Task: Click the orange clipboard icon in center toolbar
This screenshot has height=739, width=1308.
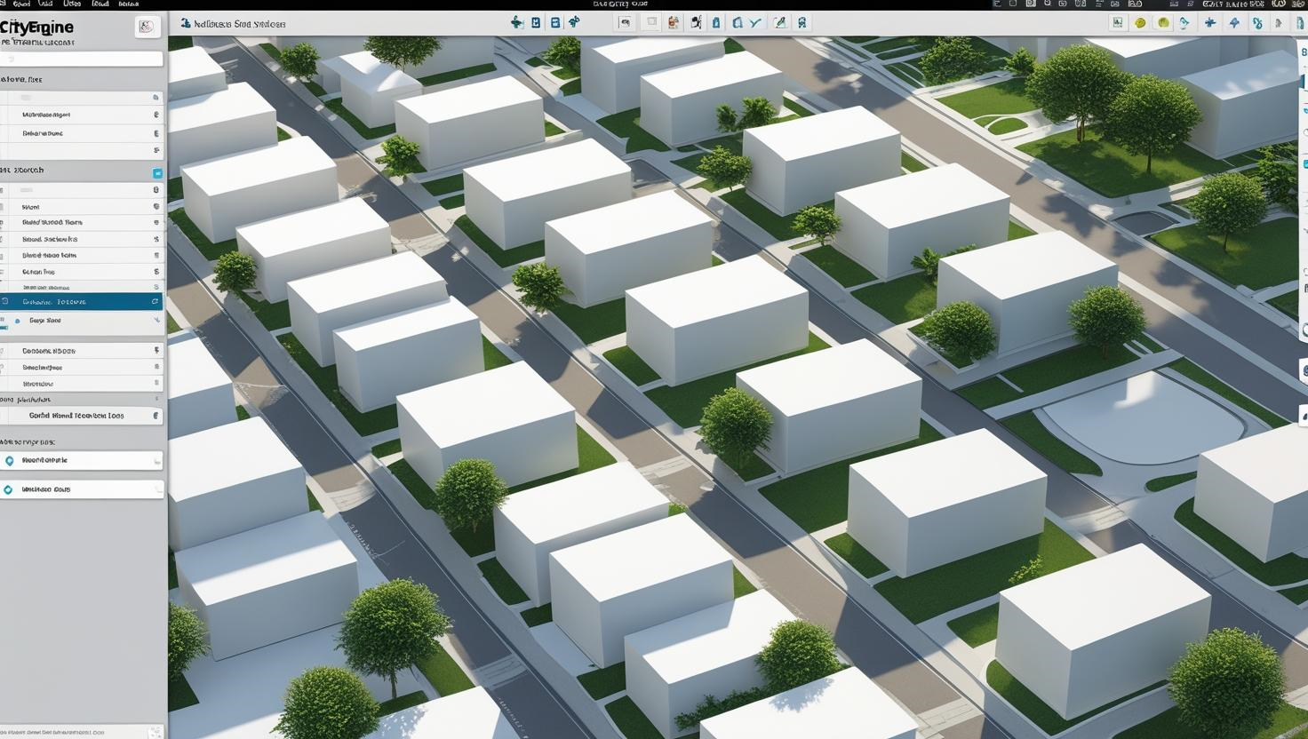Action: click(x=673, y=23)
